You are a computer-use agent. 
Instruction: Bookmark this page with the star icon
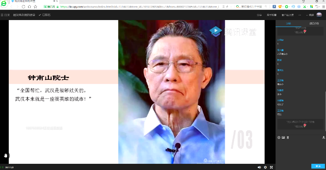coord(35,7)
